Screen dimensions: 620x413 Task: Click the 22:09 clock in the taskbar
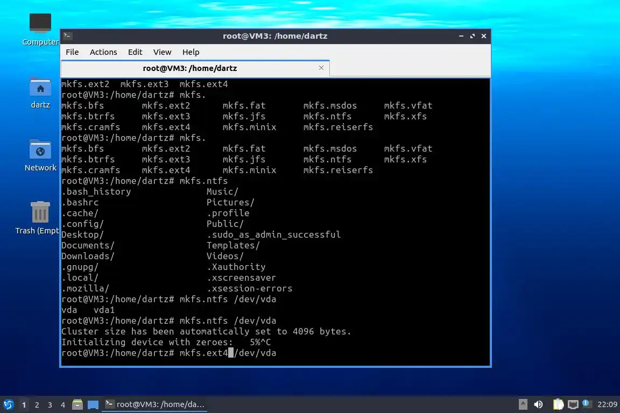point(607,404)
